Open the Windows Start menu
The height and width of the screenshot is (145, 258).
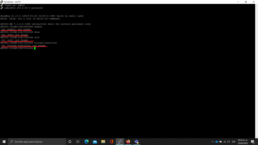click(4, 142)
